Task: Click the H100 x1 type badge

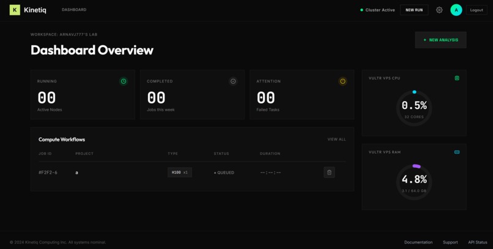Action: click(x=180, y=173)
